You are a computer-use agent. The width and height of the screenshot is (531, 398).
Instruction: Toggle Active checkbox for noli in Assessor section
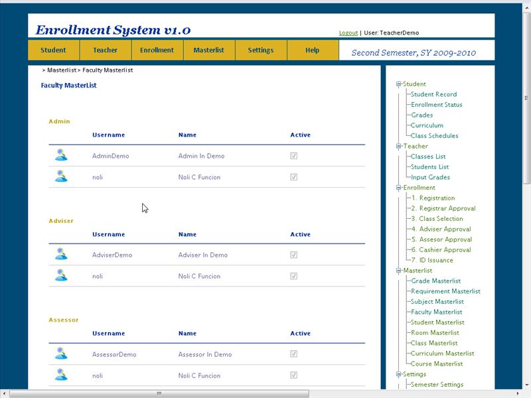[x=293, y=375]
